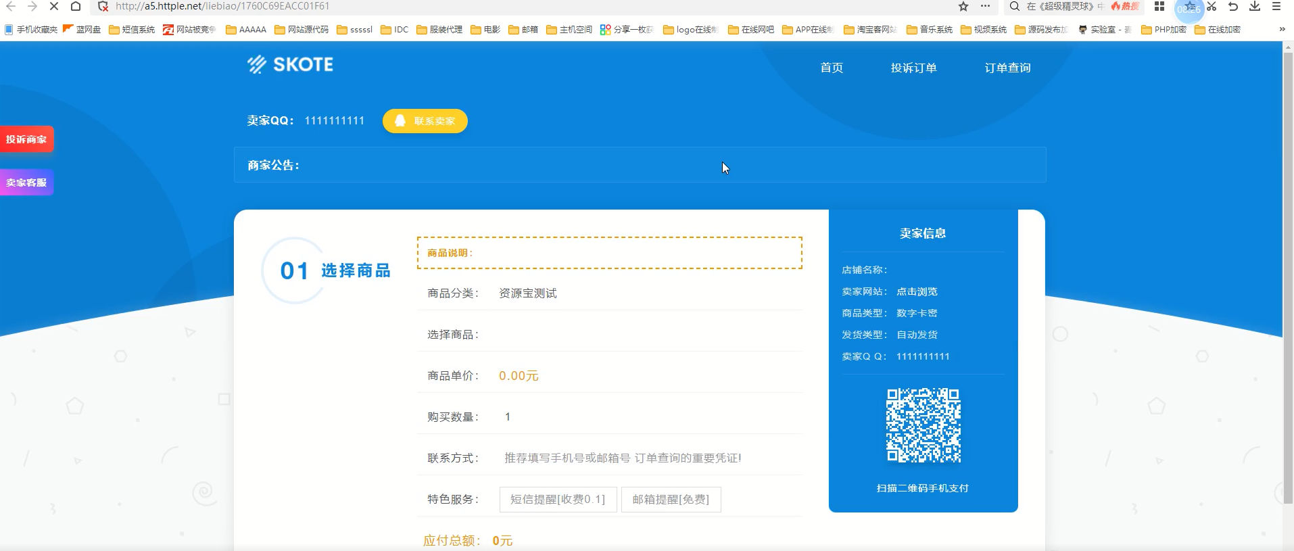Stop page loading with the X icon
The height and width of the screenshot is (551, 1294).
point(54,6)
